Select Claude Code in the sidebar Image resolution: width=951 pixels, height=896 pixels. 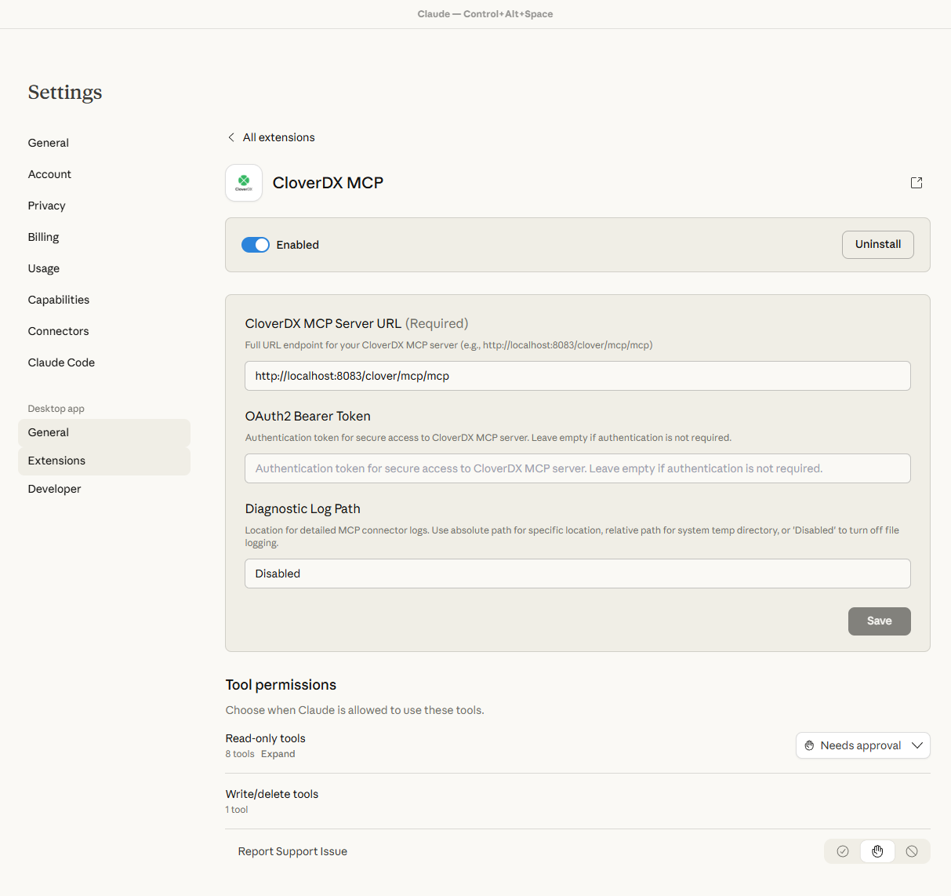tap(61, 362)
